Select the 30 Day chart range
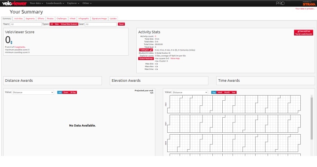The width and height of the screenshot is (317, 167). click(x=73, y=92)
